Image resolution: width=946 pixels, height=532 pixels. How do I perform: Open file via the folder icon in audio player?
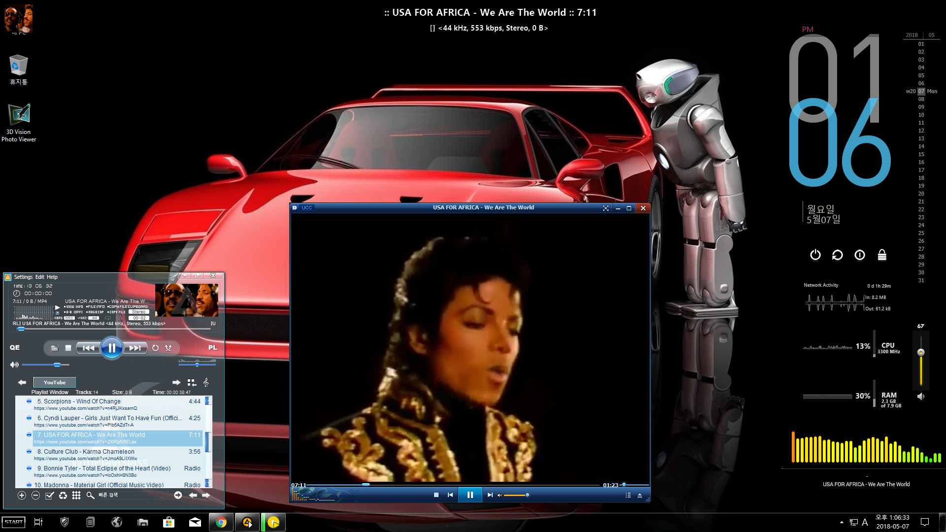(x=55, y=348)
